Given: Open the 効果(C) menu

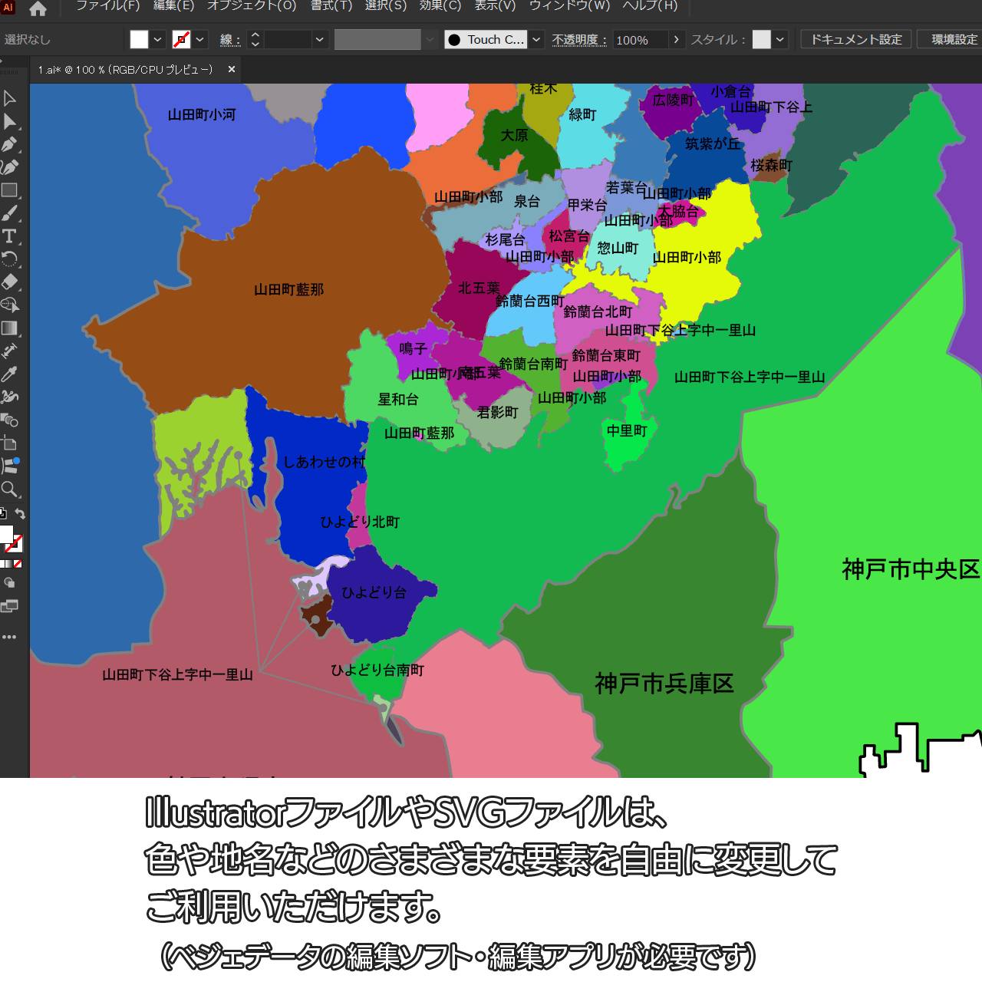Looking at the screenshot, I should point(440,6).
